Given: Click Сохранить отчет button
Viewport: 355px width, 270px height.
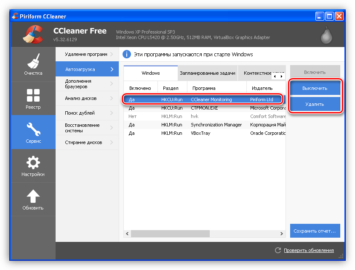Looking at the screenshot, I should pos(315,231).
